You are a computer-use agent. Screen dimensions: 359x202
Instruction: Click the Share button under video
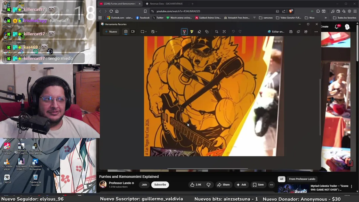point(224,185)
